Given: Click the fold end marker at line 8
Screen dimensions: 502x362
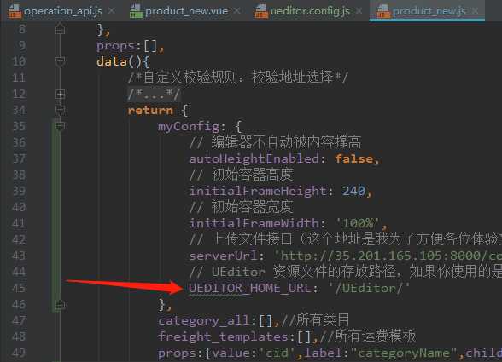Looking at the screenshot, I should [60, 29].
